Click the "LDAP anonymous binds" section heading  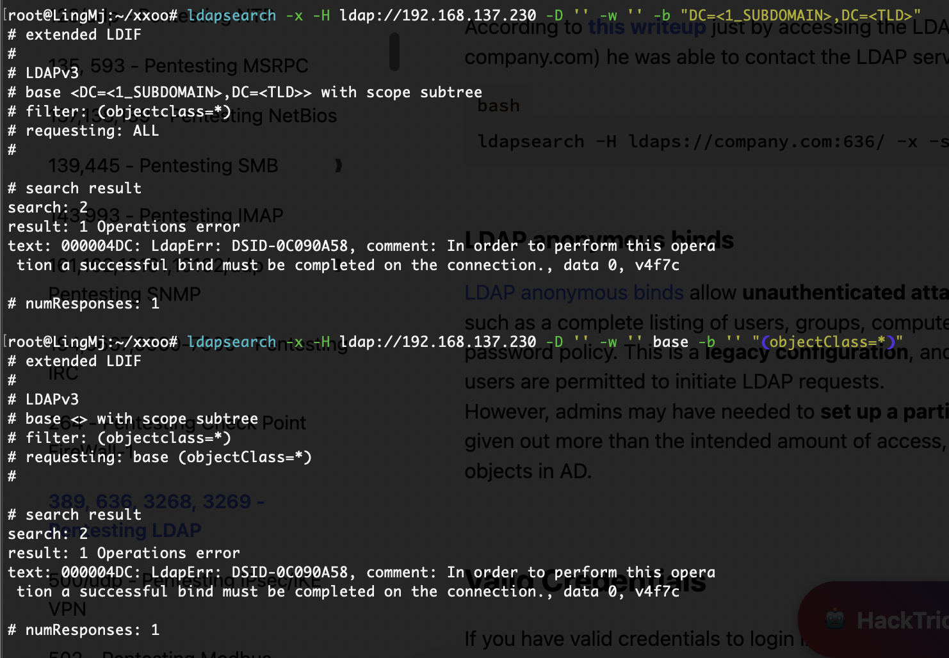pos(599,240)
